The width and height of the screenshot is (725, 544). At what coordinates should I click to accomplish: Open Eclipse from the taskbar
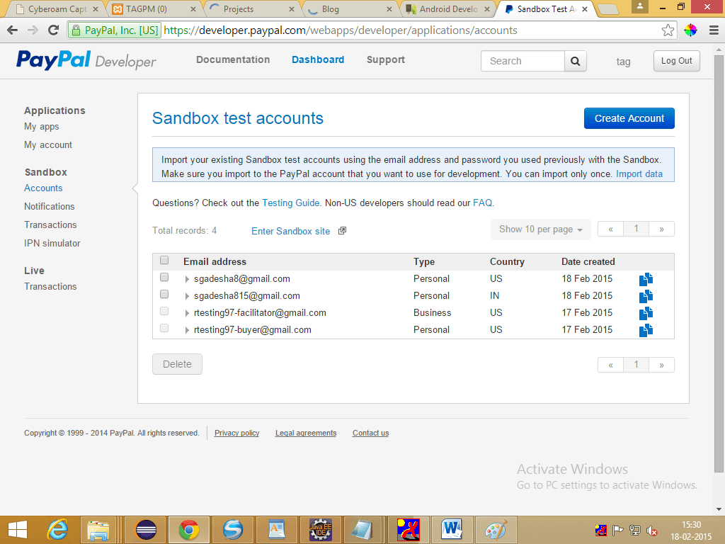(x=146, y=530)
